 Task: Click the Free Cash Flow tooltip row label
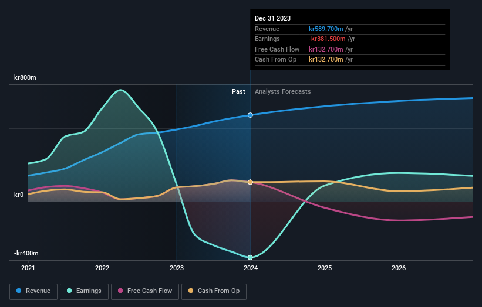click(277, 49)
